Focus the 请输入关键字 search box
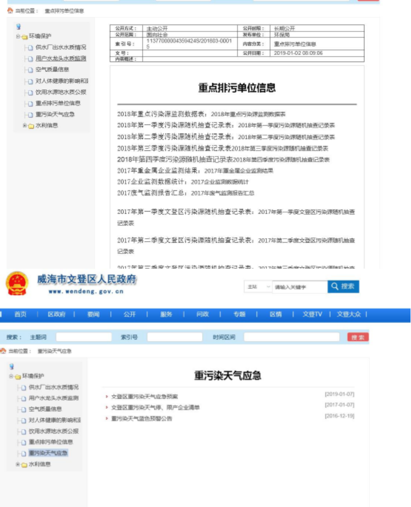411x507 pixels. point(299,287)
